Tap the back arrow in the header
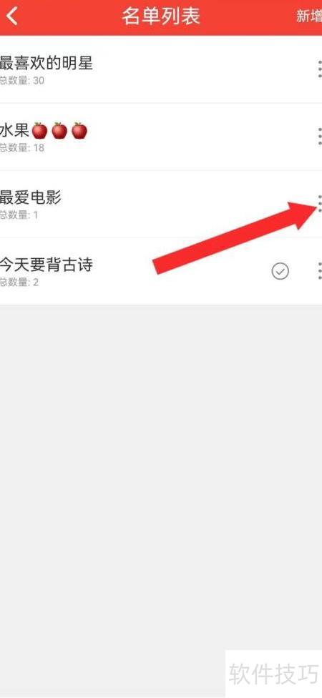 (x=12, y=16)
